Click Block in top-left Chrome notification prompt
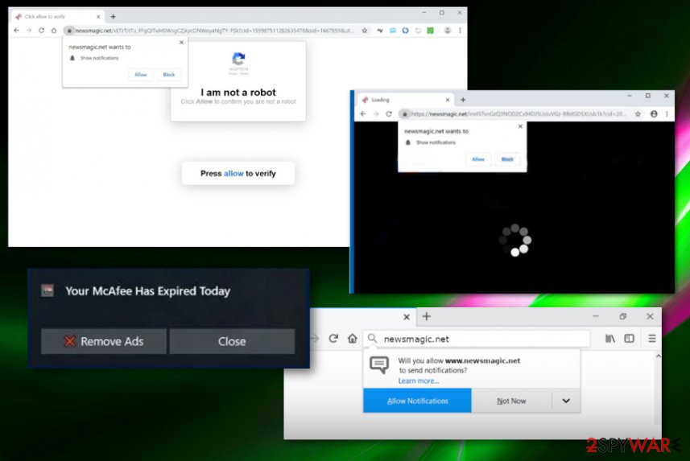 pyautogui.click(x=168, y=74)
